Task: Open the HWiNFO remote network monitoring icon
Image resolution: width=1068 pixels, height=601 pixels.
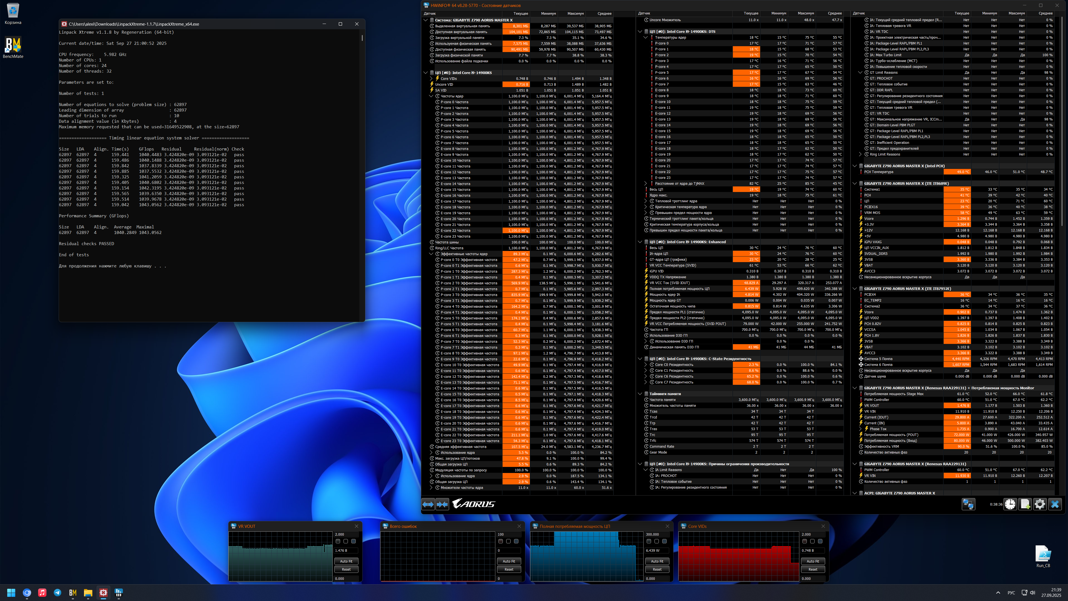Action: (968, 504)
